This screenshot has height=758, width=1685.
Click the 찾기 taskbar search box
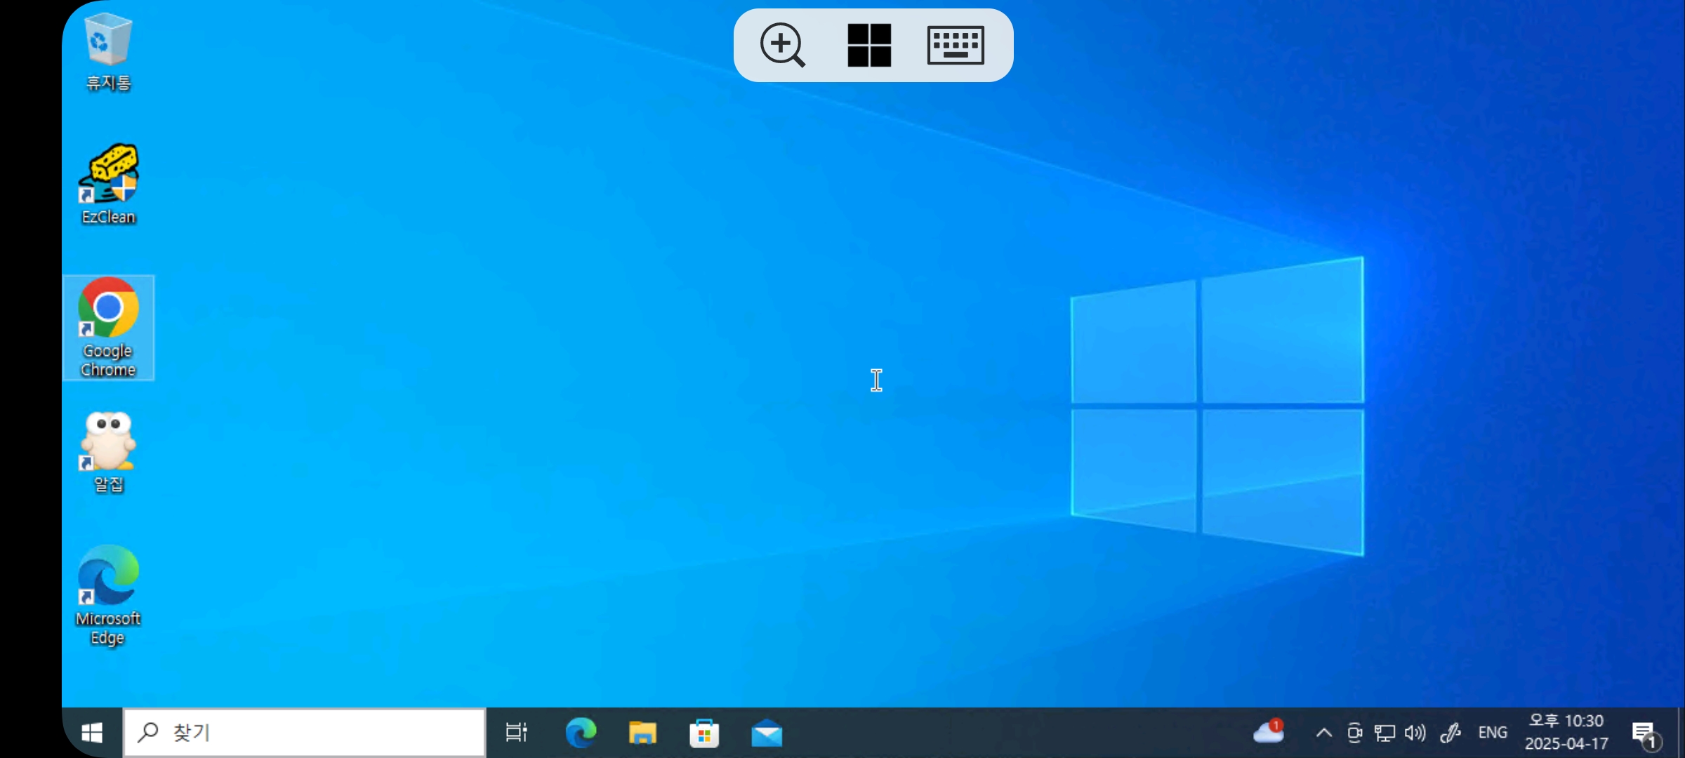(305, 733)
